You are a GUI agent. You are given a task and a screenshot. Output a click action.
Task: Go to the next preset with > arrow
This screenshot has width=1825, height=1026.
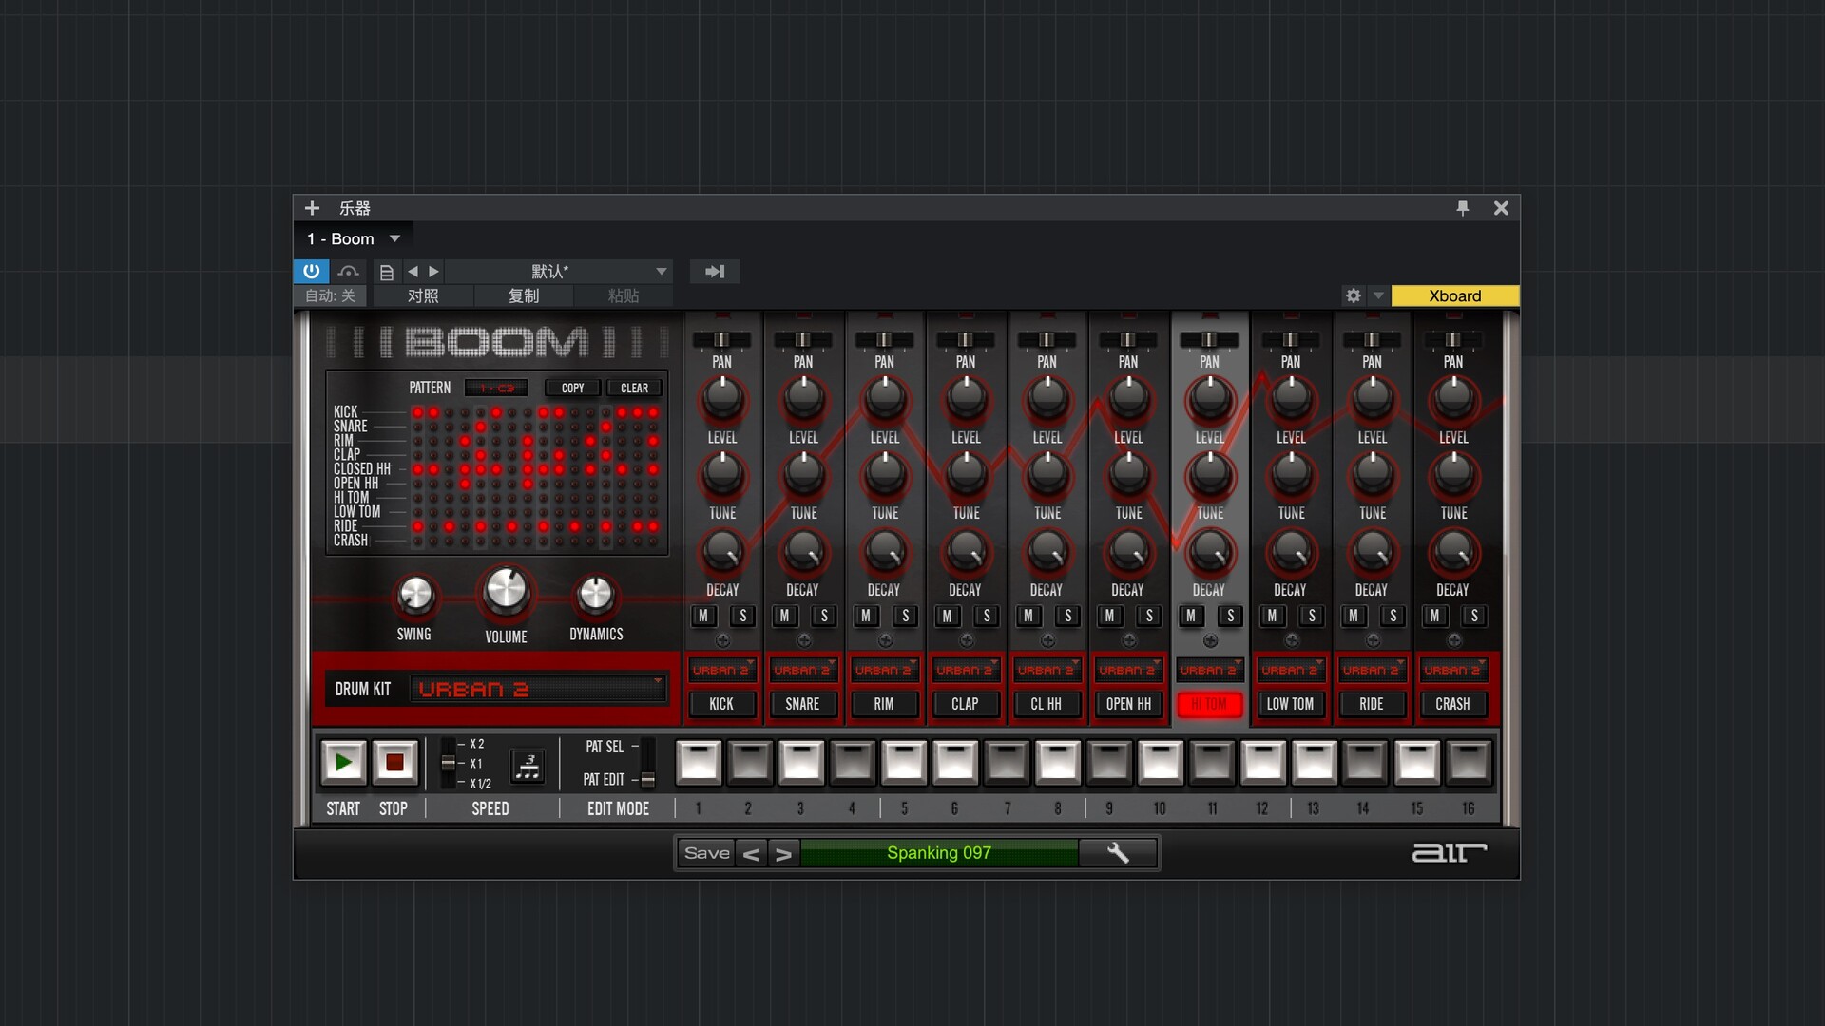click(x=783, y=853)
